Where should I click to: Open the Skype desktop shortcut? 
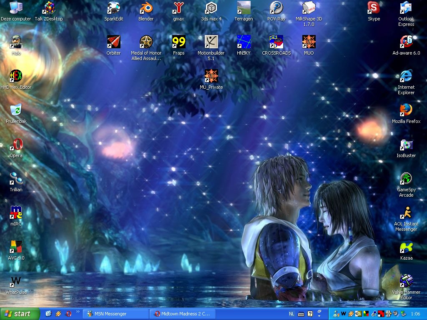[374, 8]
